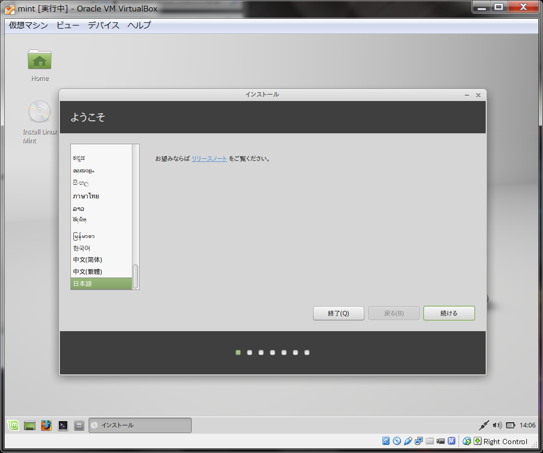Image resolution: width=543 pixels, height=453 pixels.
Task: Click the volume speaker icon in tray
Action: point(497,425)
